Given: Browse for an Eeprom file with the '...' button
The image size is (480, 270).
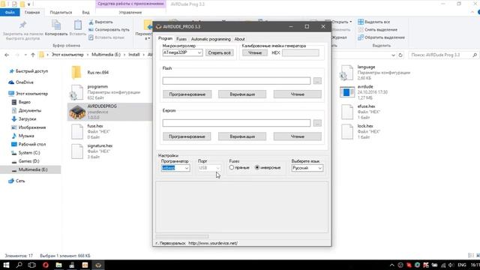Looking at the screenshot, I should pyautogui.click(x=317, y=123).
